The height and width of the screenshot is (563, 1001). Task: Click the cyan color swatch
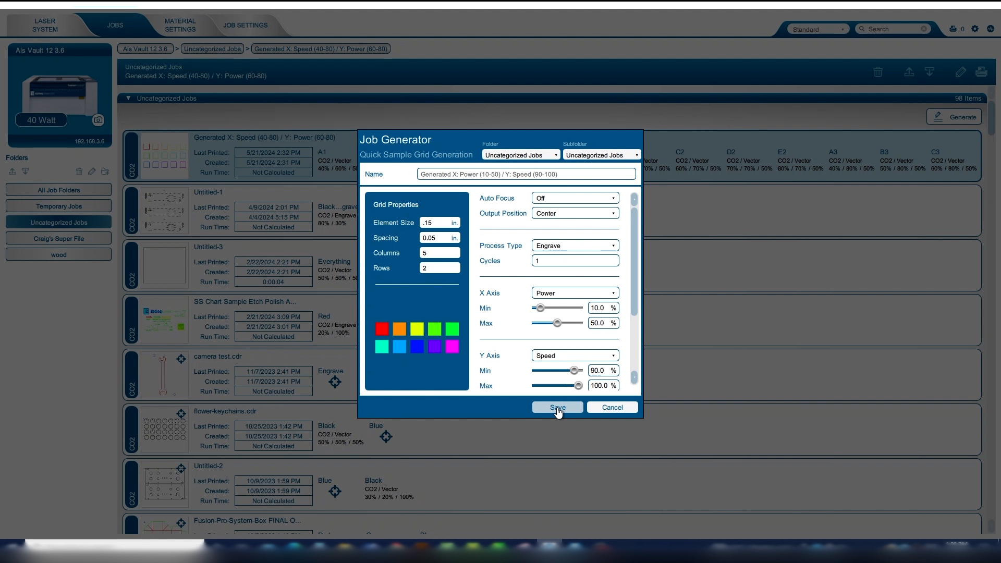(382, 347)
